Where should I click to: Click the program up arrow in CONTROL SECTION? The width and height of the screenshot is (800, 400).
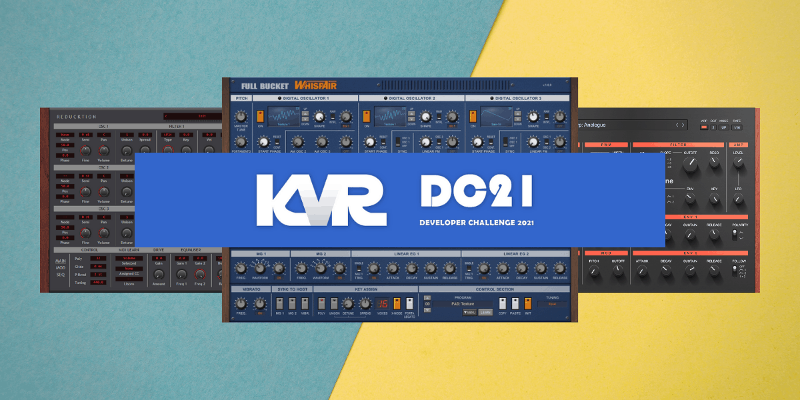coord(427,297)
